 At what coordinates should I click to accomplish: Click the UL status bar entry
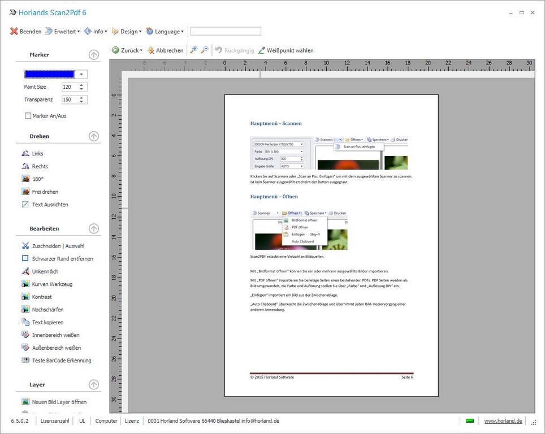82,421
